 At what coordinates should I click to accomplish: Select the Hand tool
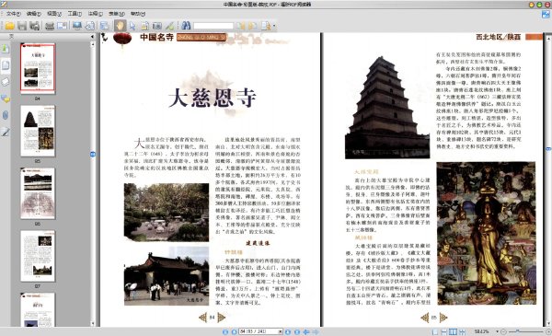[x=120, y=26]
